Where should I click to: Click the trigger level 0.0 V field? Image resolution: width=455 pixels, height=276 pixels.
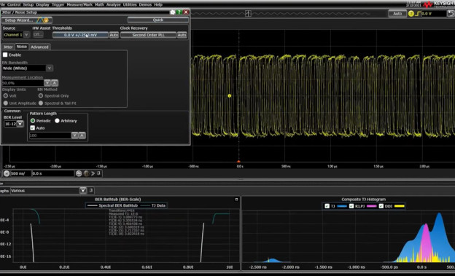434,14
